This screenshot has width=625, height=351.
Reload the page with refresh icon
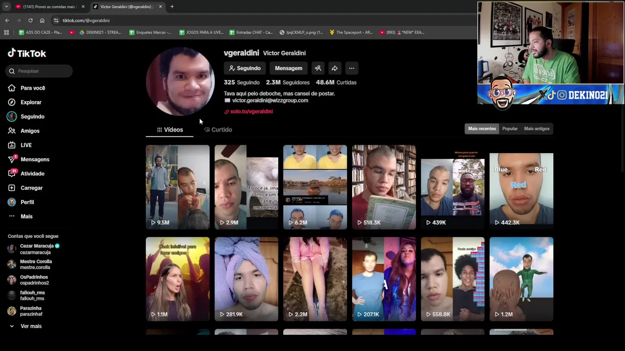click(x=30, y=20)
